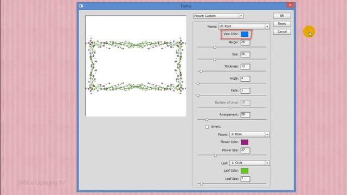Open the Frame 19: Root dropdown
The image size is (347, 195).
click(x=243, y=27)
